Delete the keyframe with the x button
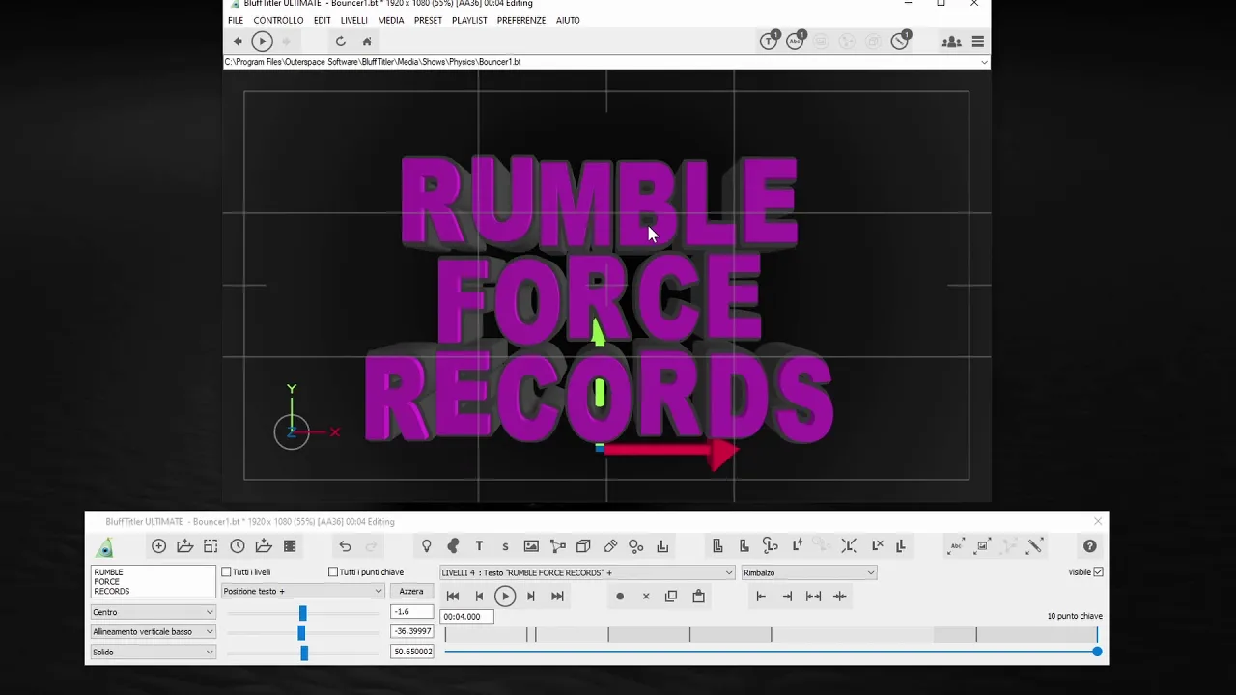The width and height of the screenshot is (1236, 695). tap(646, 597)
